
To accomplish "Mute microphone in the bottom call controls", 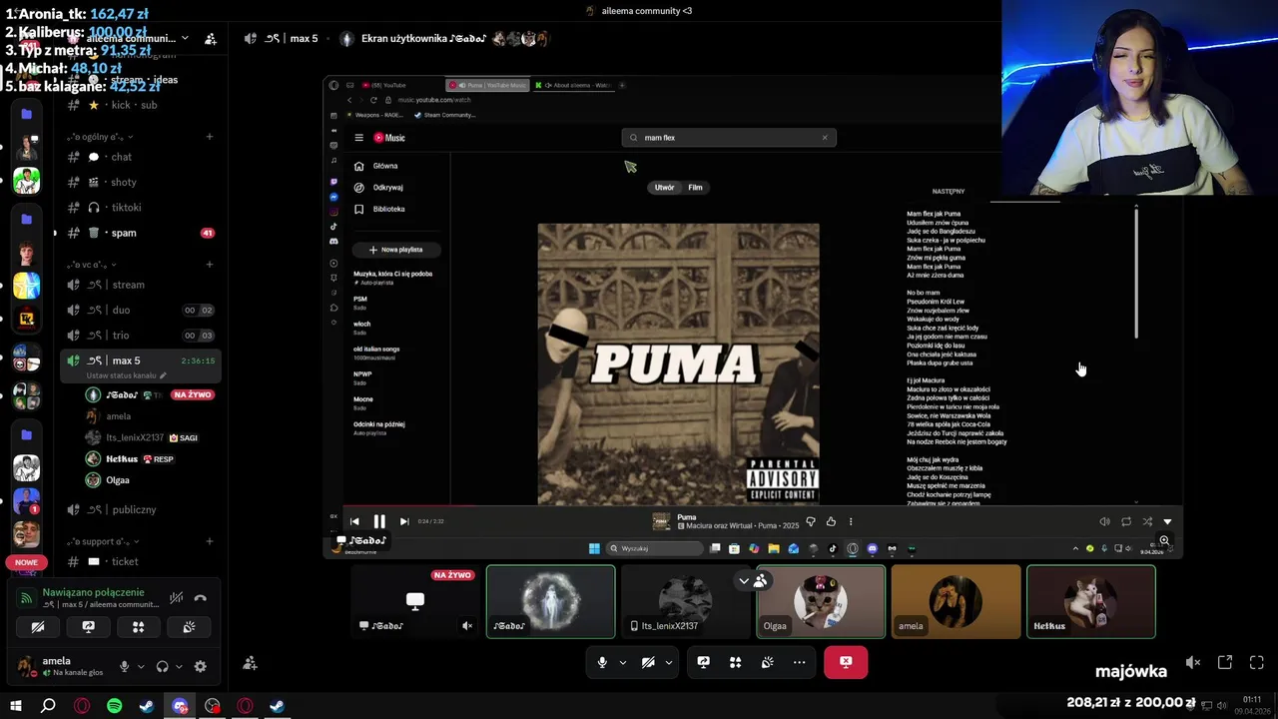I will coord(602,662).
